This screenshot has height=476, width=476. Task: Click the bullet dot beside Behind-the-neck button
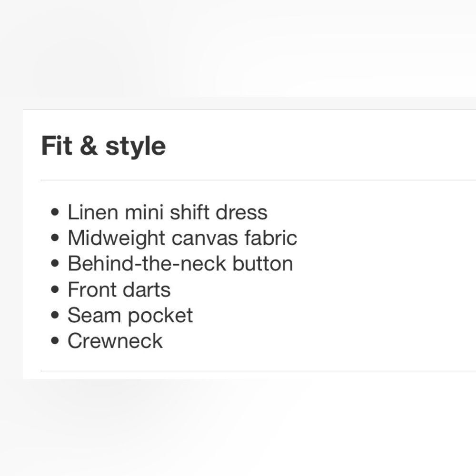tap(55, 264)
